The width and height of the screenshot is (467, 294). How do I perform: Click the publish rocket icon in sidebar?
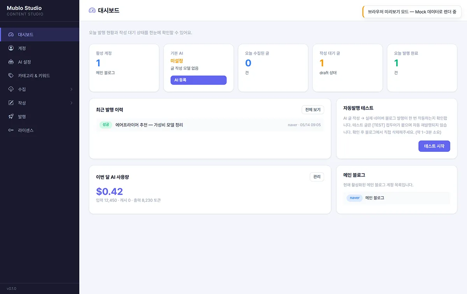point(11,116)
